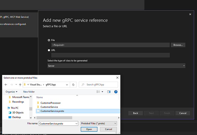Toggle the preview pane icon
The image size is (197, 135).
pyautogui.click(x=109, y=92)
